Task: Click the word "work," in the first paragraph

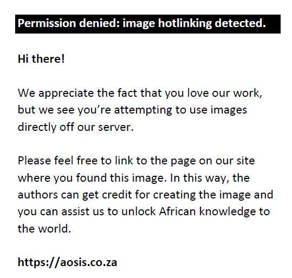Action: tap(248, 93)
